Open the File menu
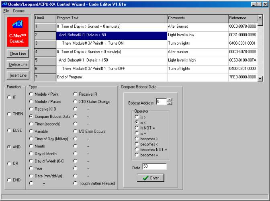The image size is (270, 201). (x=6, y=11)
